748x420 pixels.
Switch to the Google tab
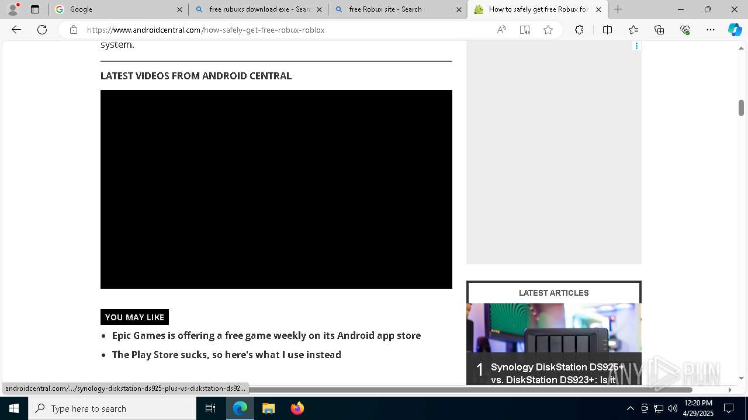(118, 9)
